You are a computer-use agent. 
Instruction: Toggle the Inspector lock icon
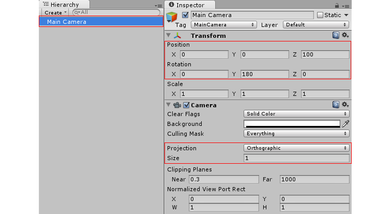337,5
